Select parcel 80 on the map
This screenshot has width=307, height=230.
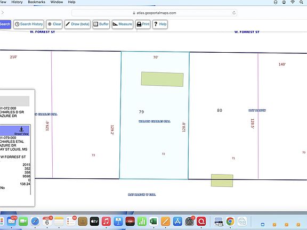click(220, 111)
